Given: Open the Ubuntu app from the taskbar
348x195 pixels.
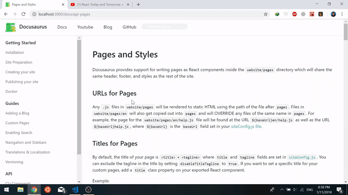Looking at the screenshot, I should pyautogui.click(x=47, y=190).
